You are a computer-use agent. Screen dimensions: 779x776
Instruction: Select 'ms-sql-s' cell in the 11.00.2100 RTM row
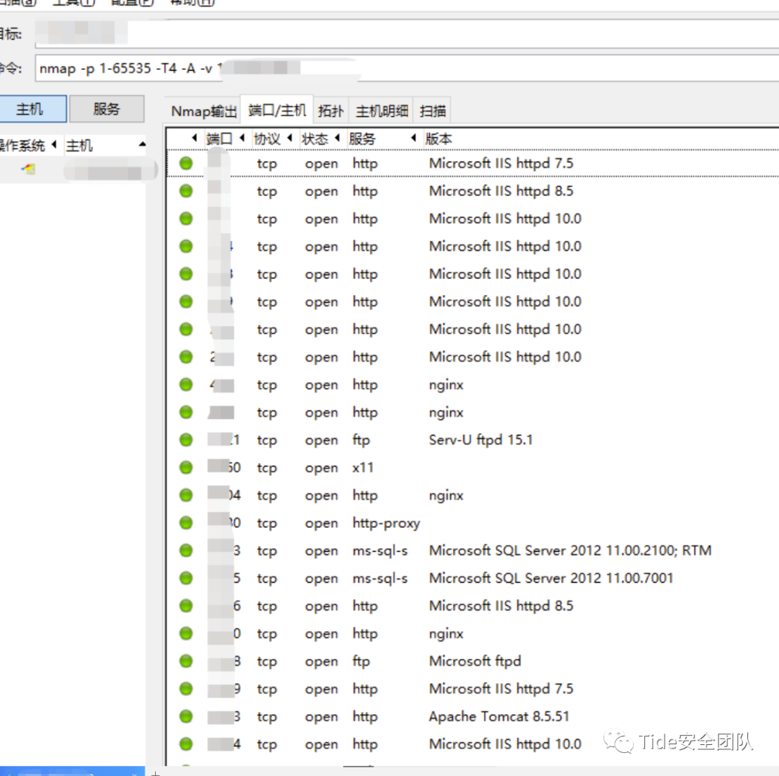(380, 550)
